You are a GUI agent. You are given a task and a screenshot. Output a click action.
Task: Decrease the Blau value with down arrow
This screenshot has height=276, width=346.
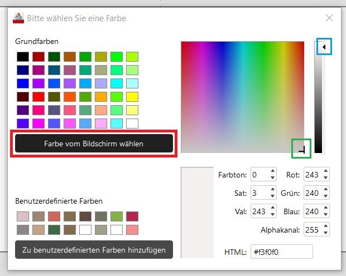(326, 214)
